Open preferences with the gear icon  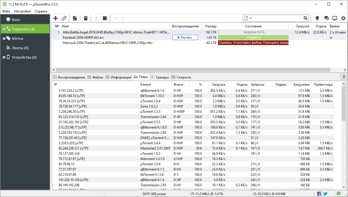click(343, 18)
